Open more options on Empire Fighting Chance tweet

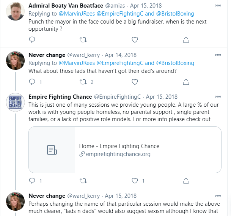click(x=218, y=97)
